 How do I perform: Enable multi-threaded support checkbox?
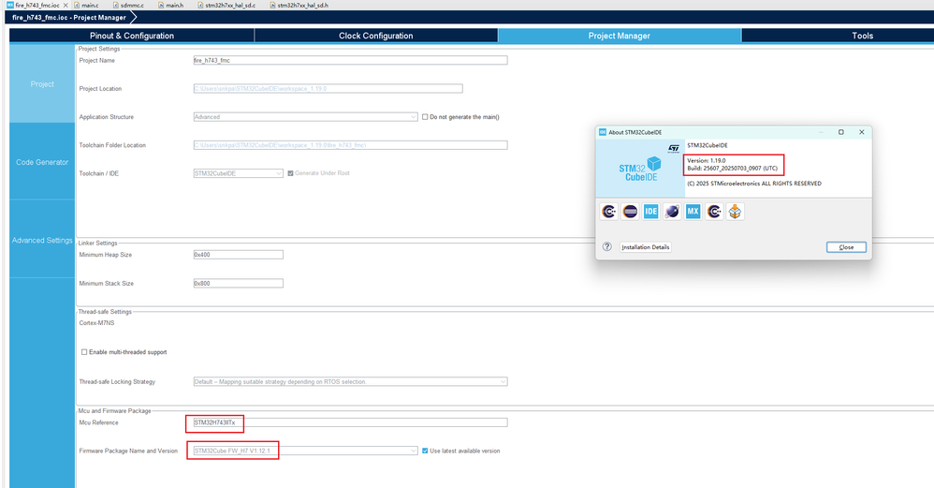pos(84,352)
